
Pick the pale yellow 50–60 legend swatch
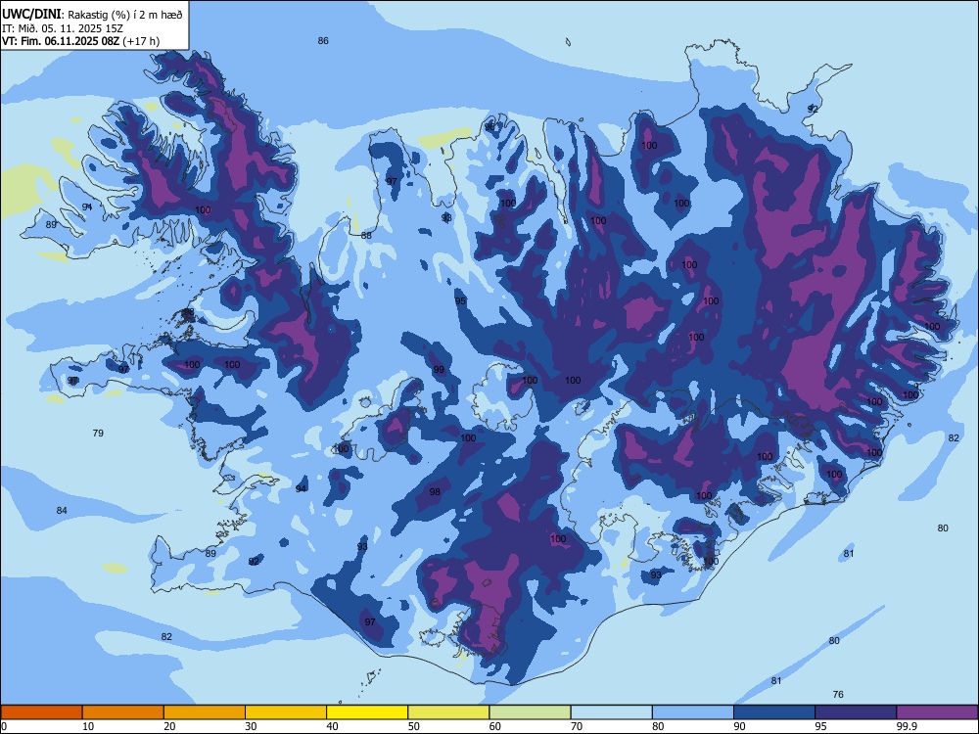click(448, 712)
